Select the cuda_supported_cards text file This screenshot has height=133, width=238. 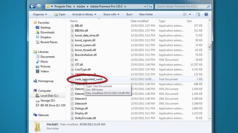pyautogui.click(x=89, y=79)
